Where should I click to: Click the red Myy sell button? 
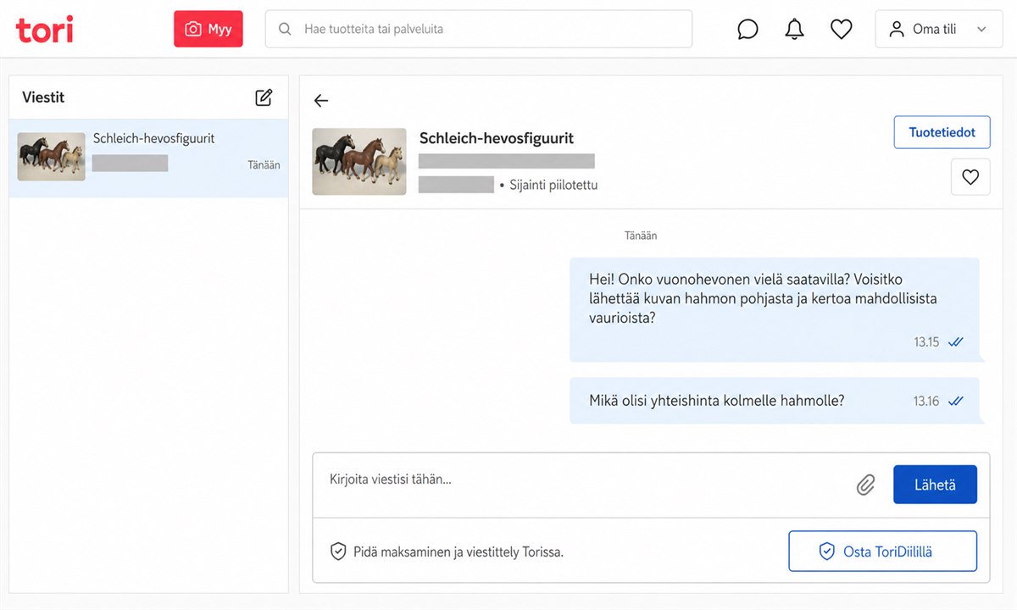[x=208, y=29]
